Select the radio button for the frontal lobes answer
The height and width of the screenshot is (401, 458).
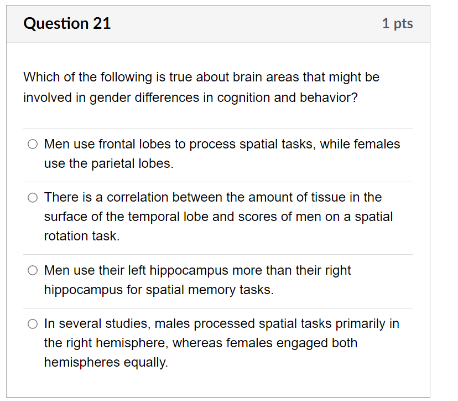33,143
